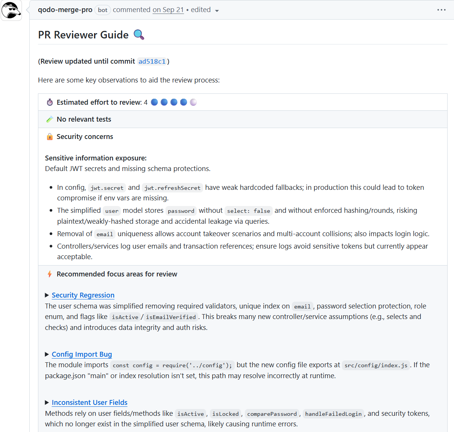Open the 'on Sep 21' timestamp link
Screen dimensions: 454x432
click(x=168, y=10)
